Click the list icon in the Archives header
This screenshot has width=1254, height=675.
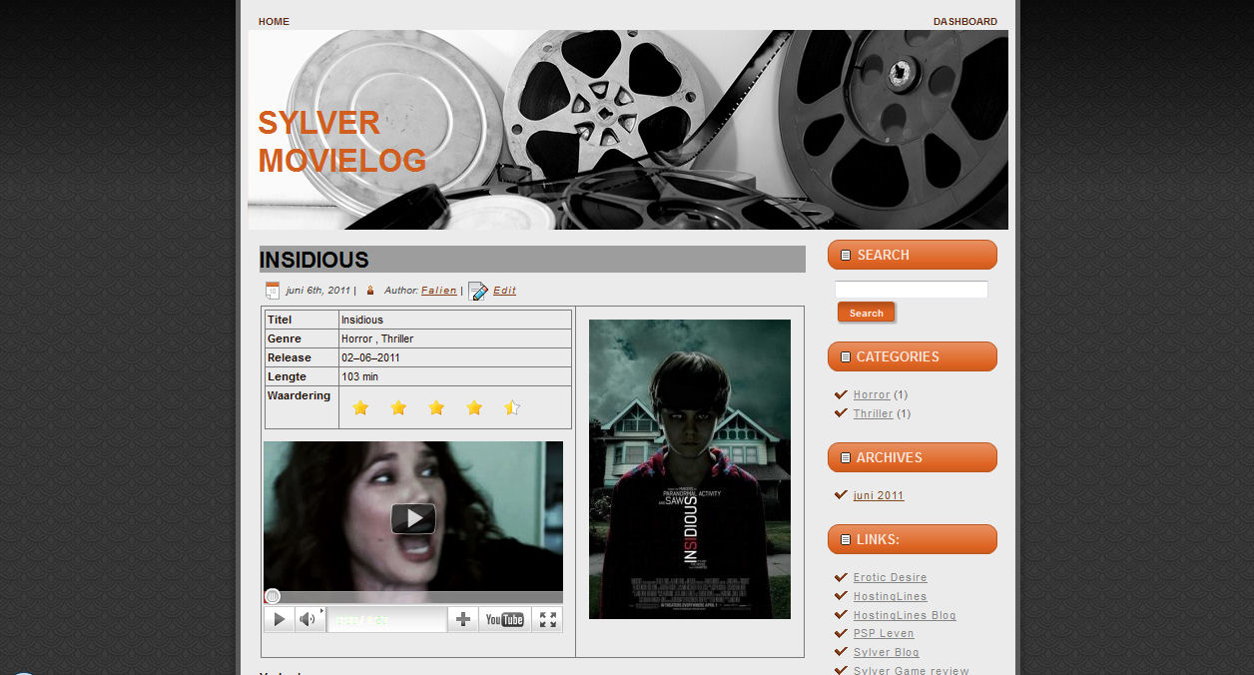(x=846, y=458)
